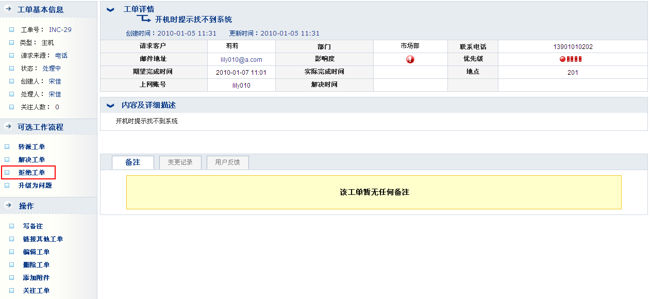Click the bullet icon beside 升级为问题
The height and width of the screenshot is (299, 650).
[x=7, y=186]
